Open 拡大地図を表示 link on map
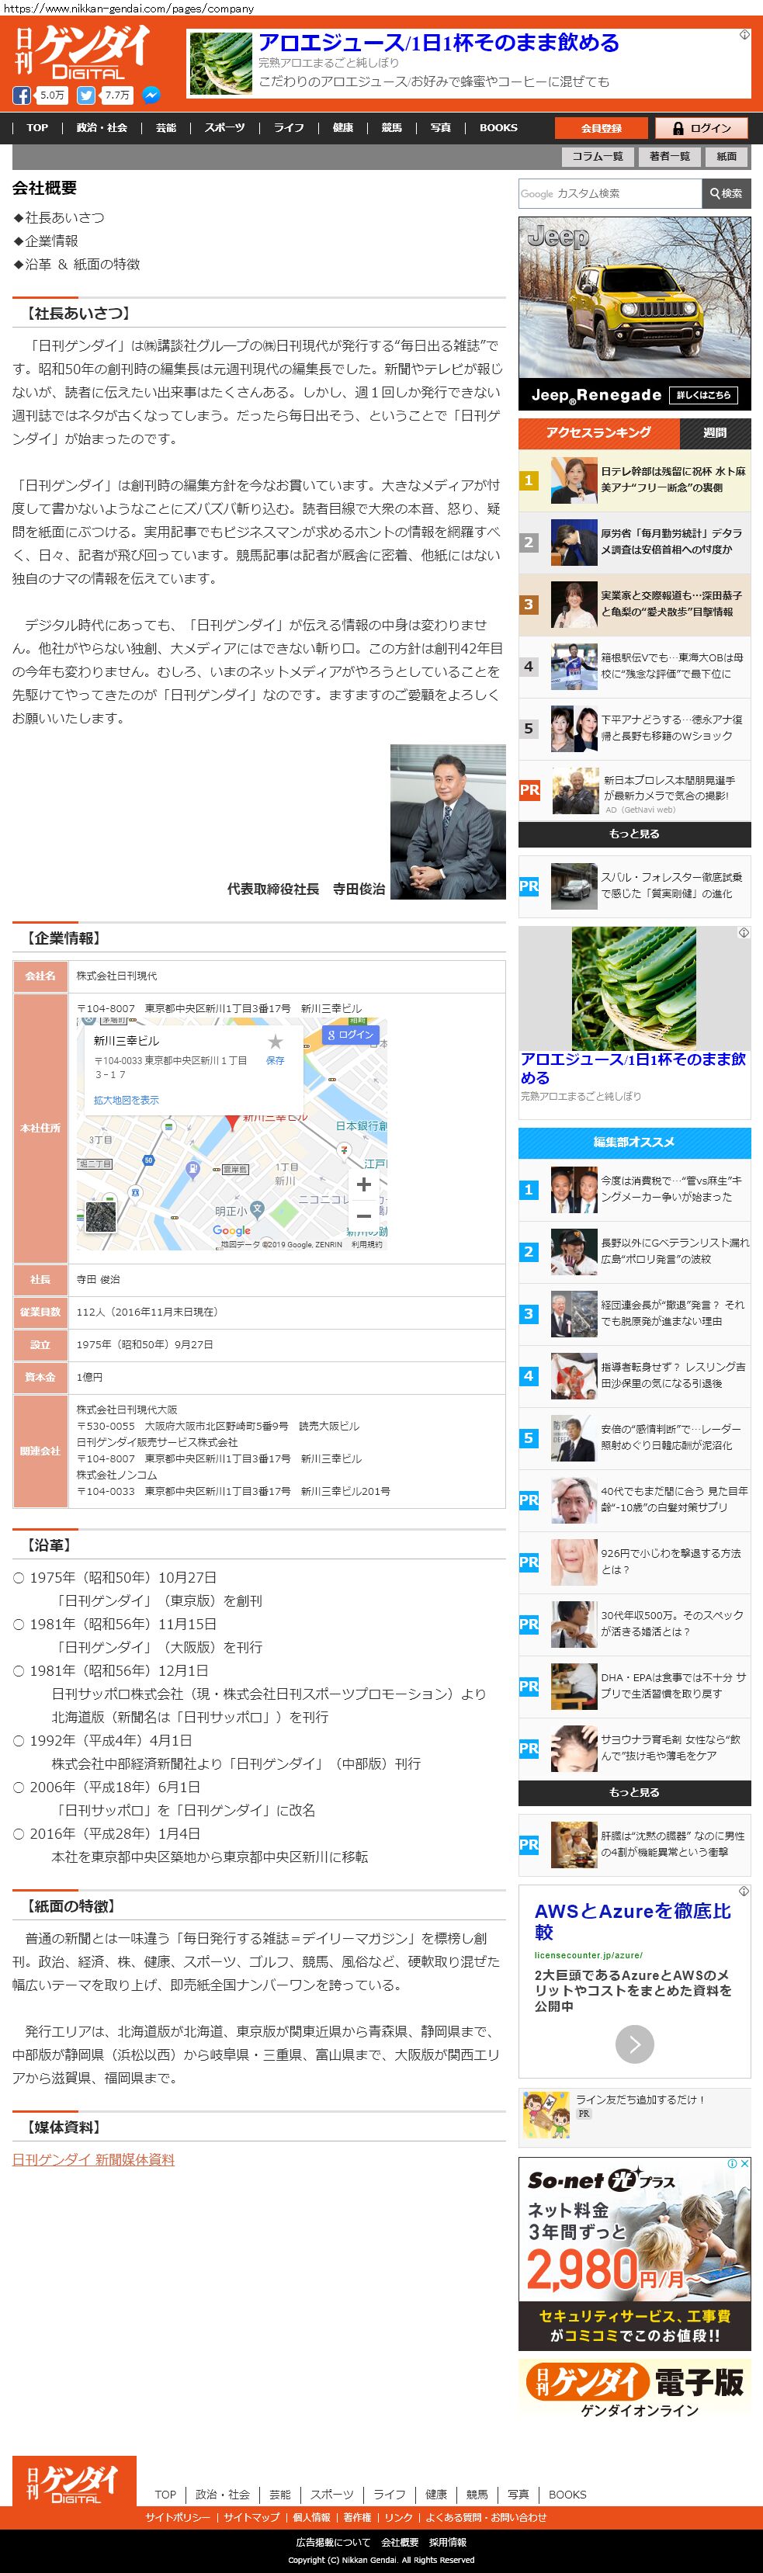 (x=126, y=1100)
